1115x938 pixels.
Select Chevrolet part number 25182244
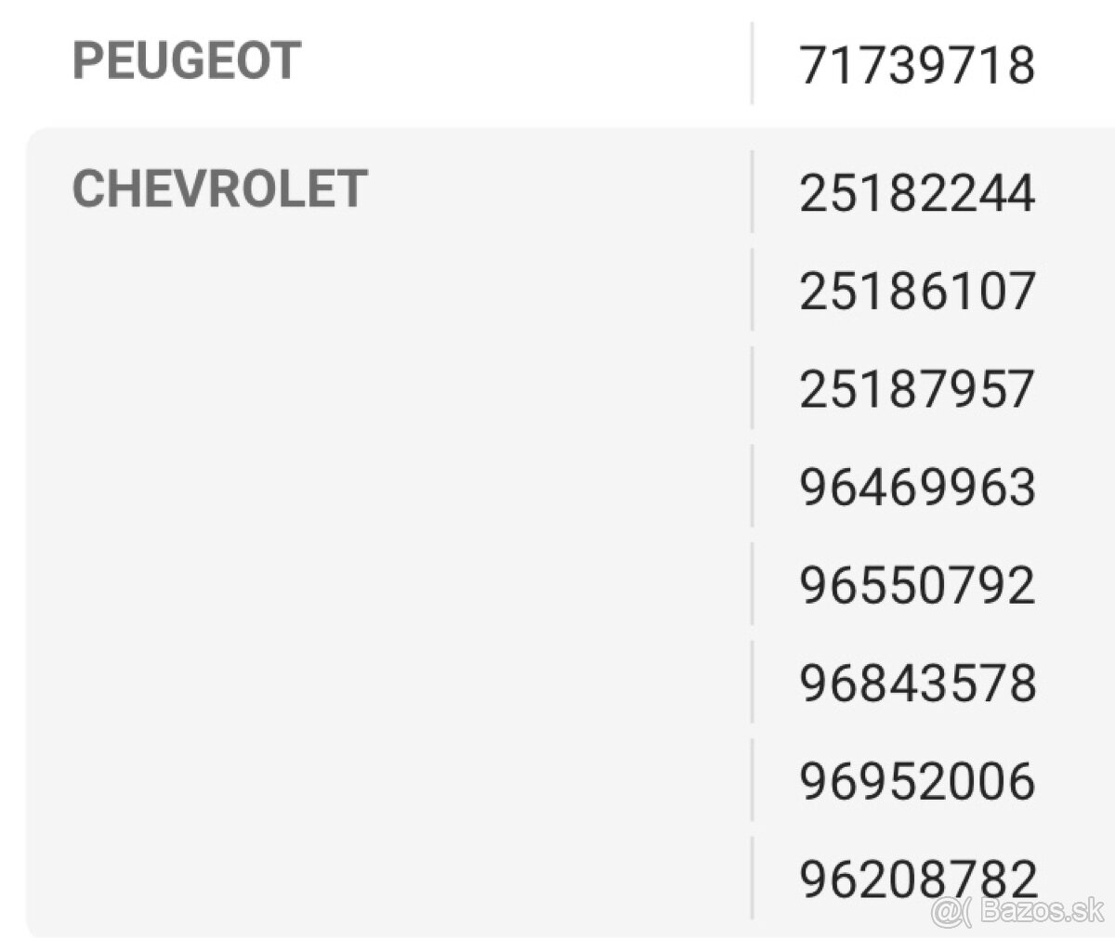pos(916,194)
